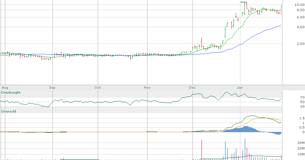Select the Oversold label
The width and height of the screenshot is (305, 160).
click(x=9, y=112)
